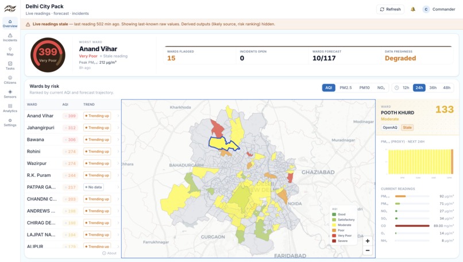The width and height of the screenshot is (463, 262).
Task: Switch metric to PM2.5
Action: coord(345,88)
